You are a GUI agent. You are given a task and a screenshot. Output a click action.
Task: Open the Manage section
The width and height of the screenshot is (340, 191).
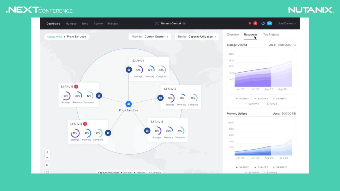point(113,24)
